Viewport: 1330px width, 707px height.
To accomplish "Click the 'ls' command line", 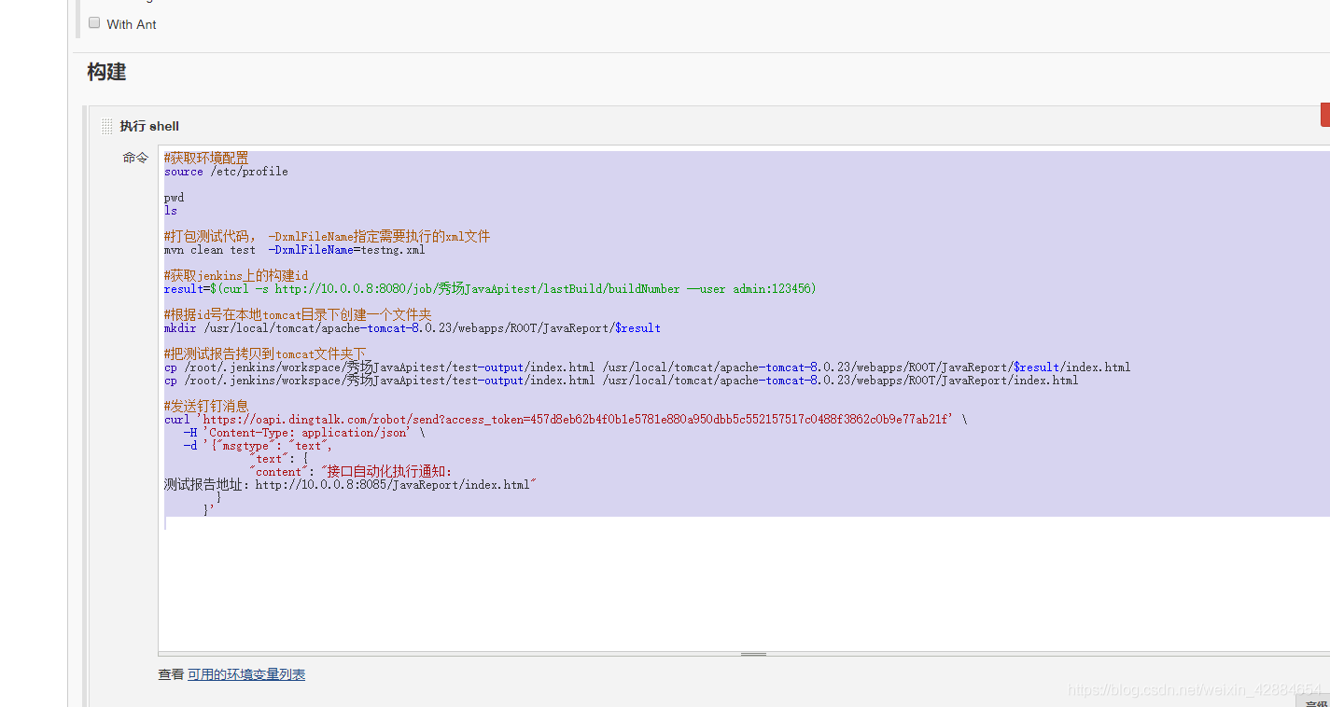I will [x=171, y=211].
